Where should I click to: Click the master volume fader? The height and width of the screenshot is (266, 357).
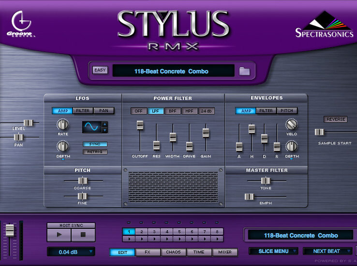pos(10,230)
